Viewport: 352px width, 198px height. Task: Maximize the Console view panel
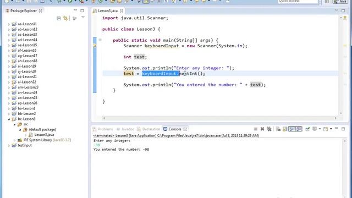coord(343,129)
